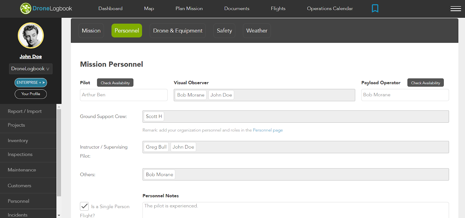Check Availability for the Pilot
The image size is (465, 218).
pyautogui.click(x=115, y=83)
